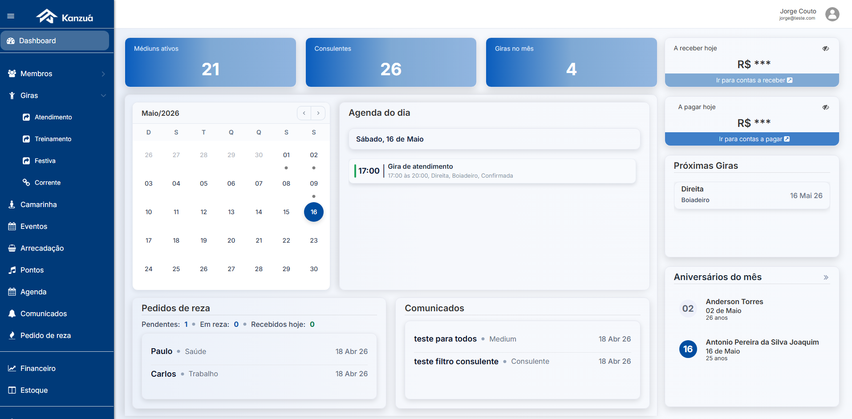Open the 17:00 Gira de atendimento entry

492,171
